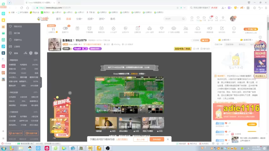Click the NBA2K category link in the sidebar
This screenshot has height=151, width=269.
point(12,101)
